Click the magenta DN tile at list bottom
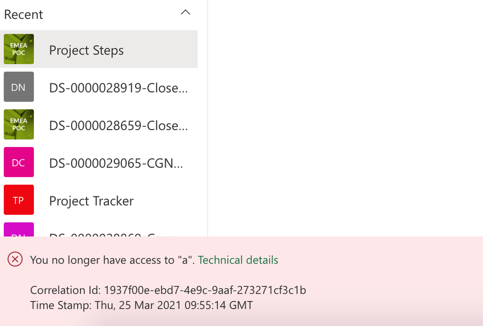Viewport: 483px width, 326px height. pyautogui.click(x=19, y=236)
